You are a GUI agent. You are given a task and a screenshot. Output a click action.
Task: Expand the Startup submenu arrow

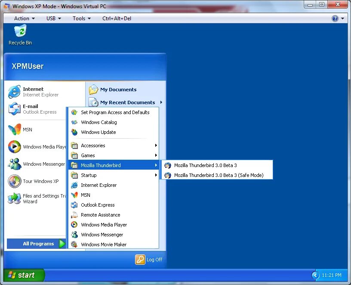click(x=156, y=175)
